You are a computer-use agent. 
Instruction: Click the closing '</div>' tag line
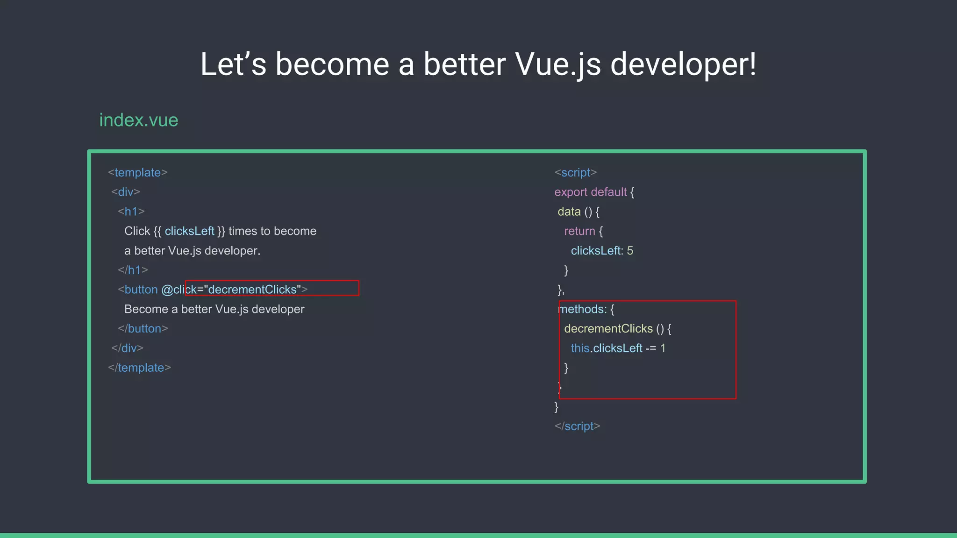pyautogui.click(x=128, y=348)
